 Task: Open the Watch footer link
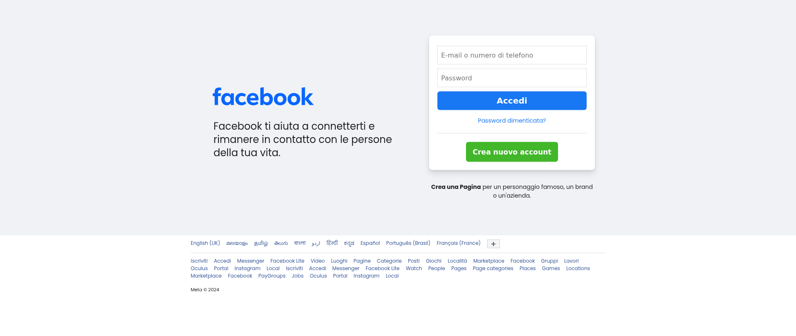coord(414,268)
